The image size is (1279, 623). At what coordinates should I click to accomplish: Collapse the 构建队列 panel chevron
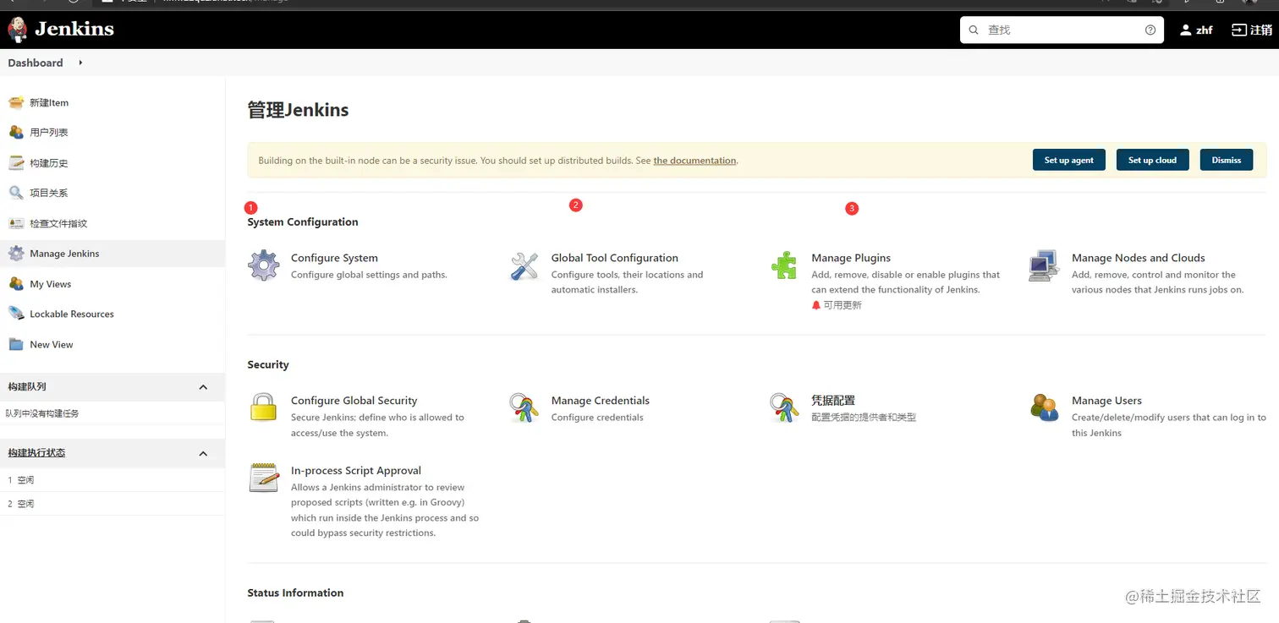[x=203, y=387]
